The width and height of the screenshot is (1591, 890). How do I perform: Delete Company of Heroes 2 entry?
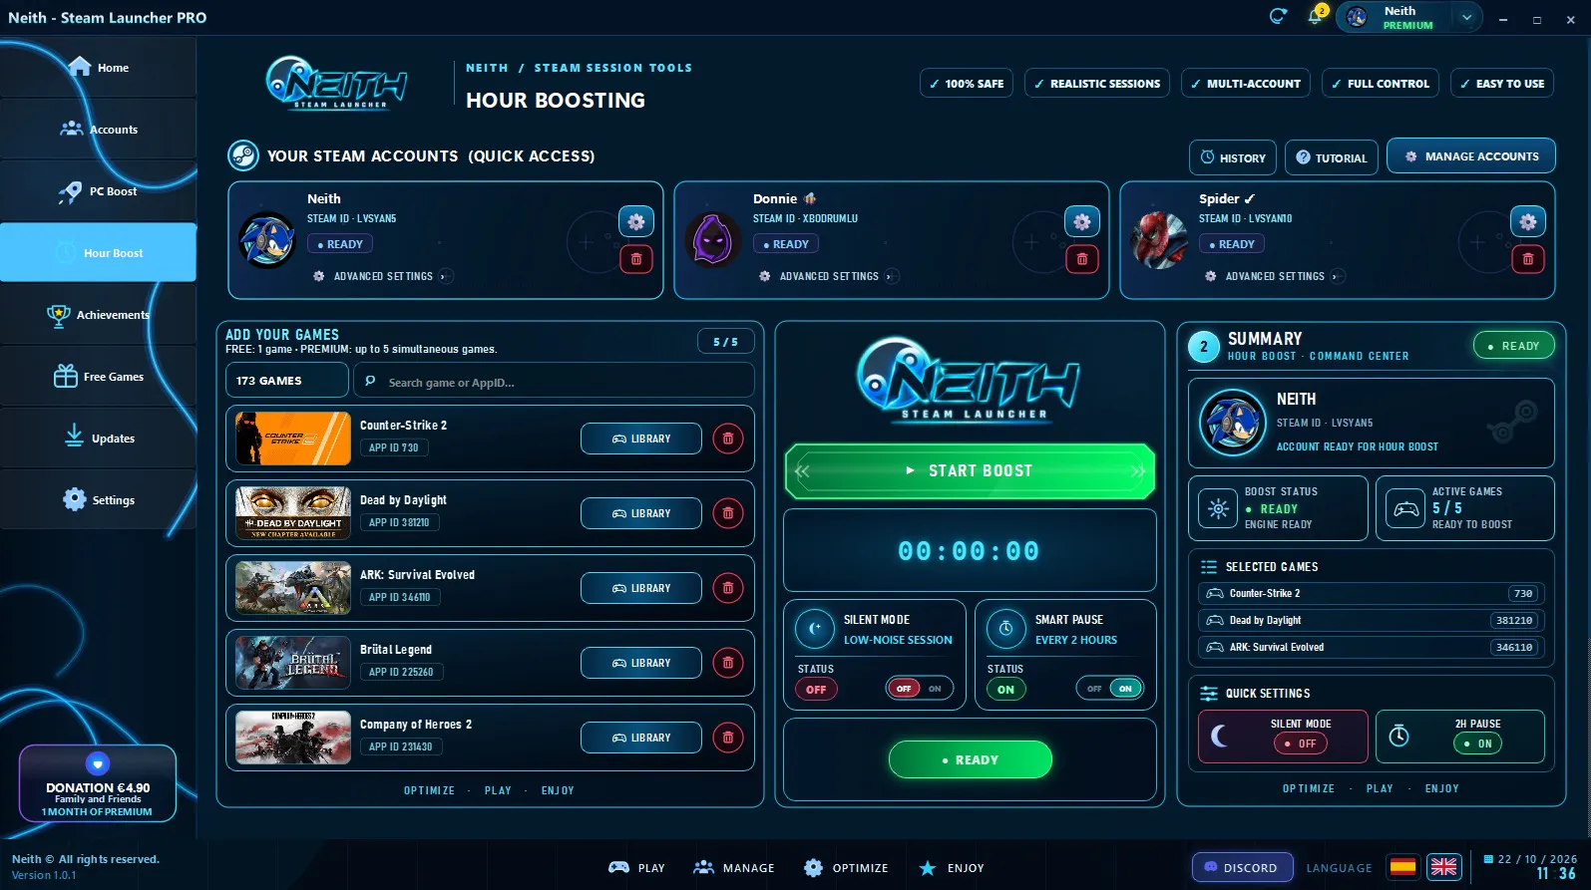pyautogui.click(x=728, y=738)
